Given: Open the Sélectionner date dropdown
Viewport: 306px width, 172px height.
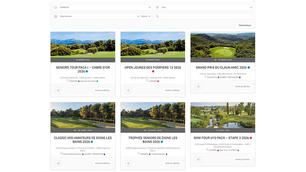Looking at the screenshot, I should point(99,16).
